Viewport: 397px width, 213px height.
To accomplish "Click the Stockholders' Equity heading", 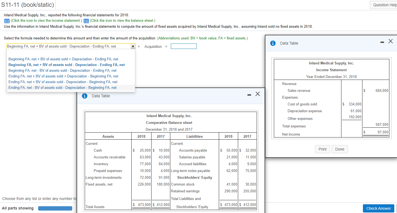I will (x=195, y=178).
